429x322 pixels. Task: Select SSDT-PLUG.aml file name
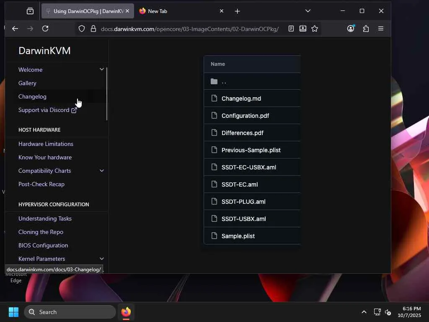pos(243,202)
